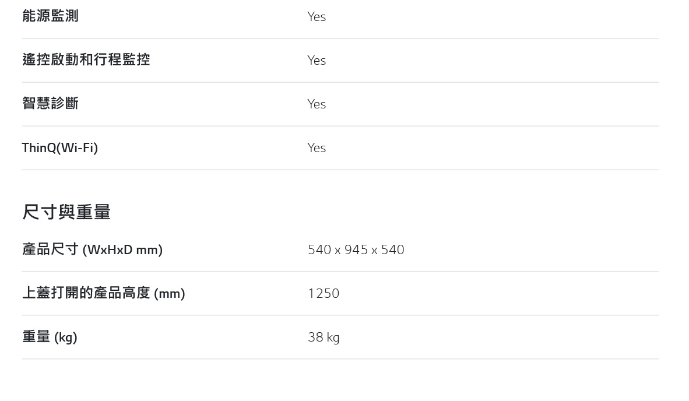Select the 38 kg weight value
The image size is (689, 401).
point(324,337)
